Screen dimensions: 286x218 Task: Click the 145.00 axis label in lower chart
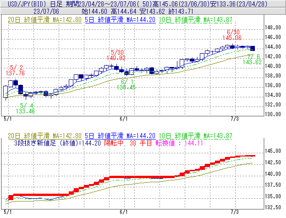(x=273, y=151)
